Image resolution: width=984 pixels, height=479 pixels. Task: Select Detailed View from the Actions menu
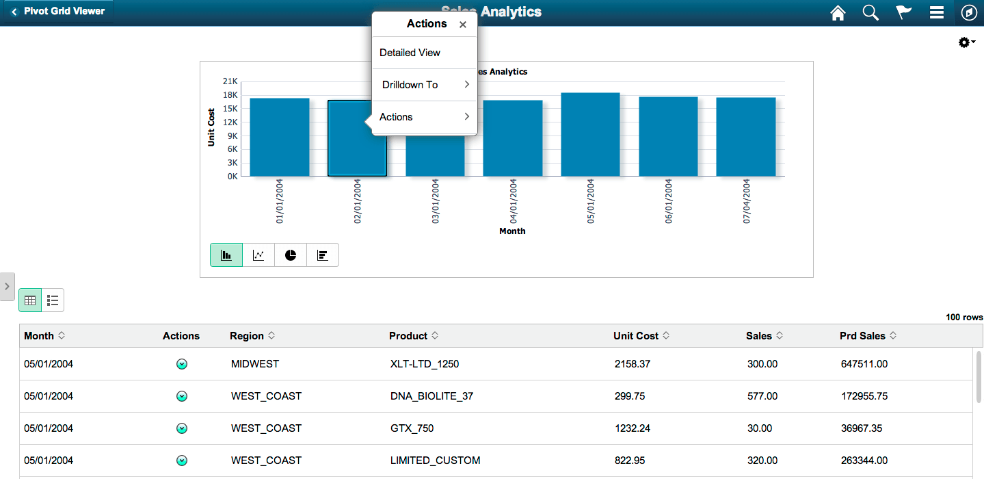409,53
